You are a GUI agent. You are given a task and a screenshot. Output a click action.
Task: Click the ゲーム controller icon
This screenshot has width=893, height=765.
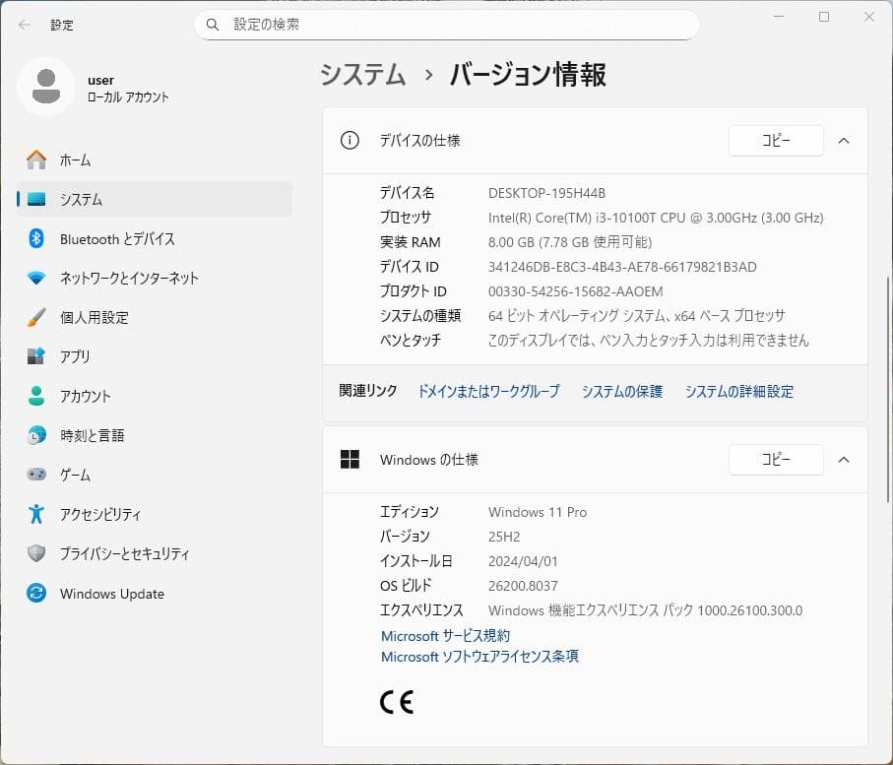pos(36,474)
